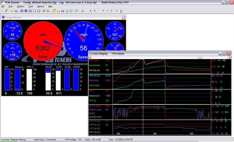
Task: Click the 6362 RPM digital readout
Action: click(43, 48)
